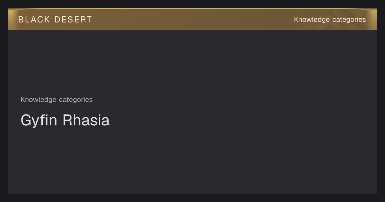Return to Knowledge categories via the gray label

56,100
